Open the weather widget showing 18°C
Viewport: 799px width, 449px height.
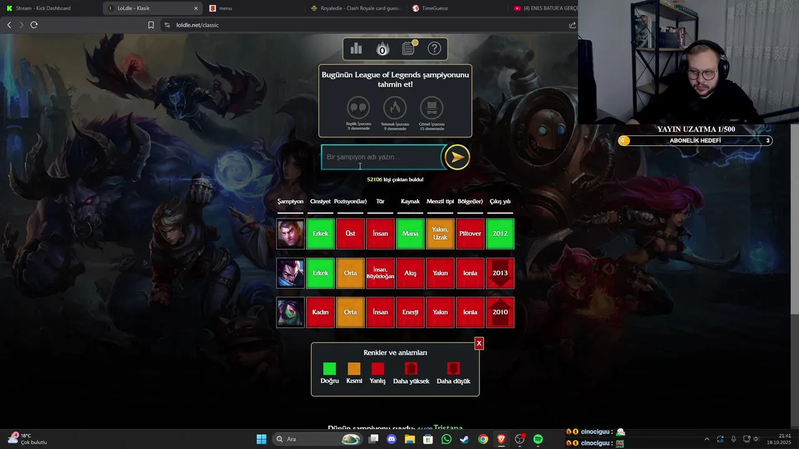pyautogui.click(x=26, y=438)
